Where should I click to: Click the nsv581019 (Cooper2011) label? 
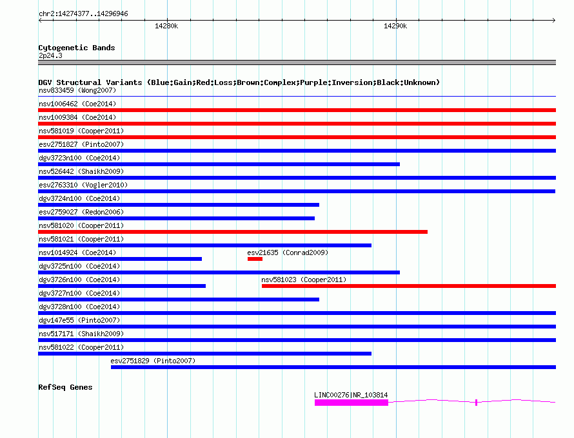[x=81, y=131]
